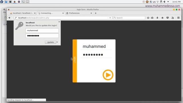183x103 pixels.
Task: Click the Pocket icon in the toolbar
Action: (x=168, y=18)
